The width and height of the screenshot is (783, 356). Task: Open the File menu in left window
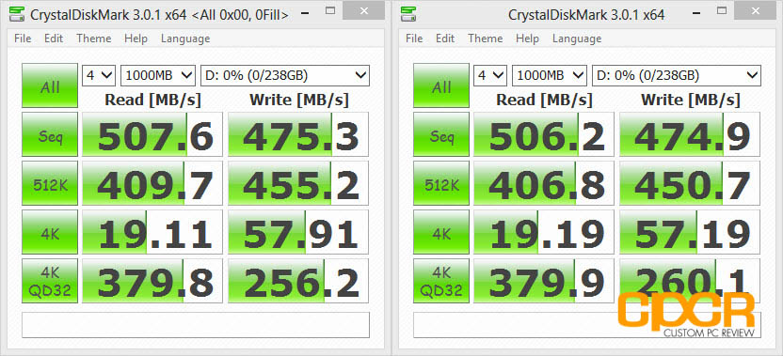coord(23,39)
